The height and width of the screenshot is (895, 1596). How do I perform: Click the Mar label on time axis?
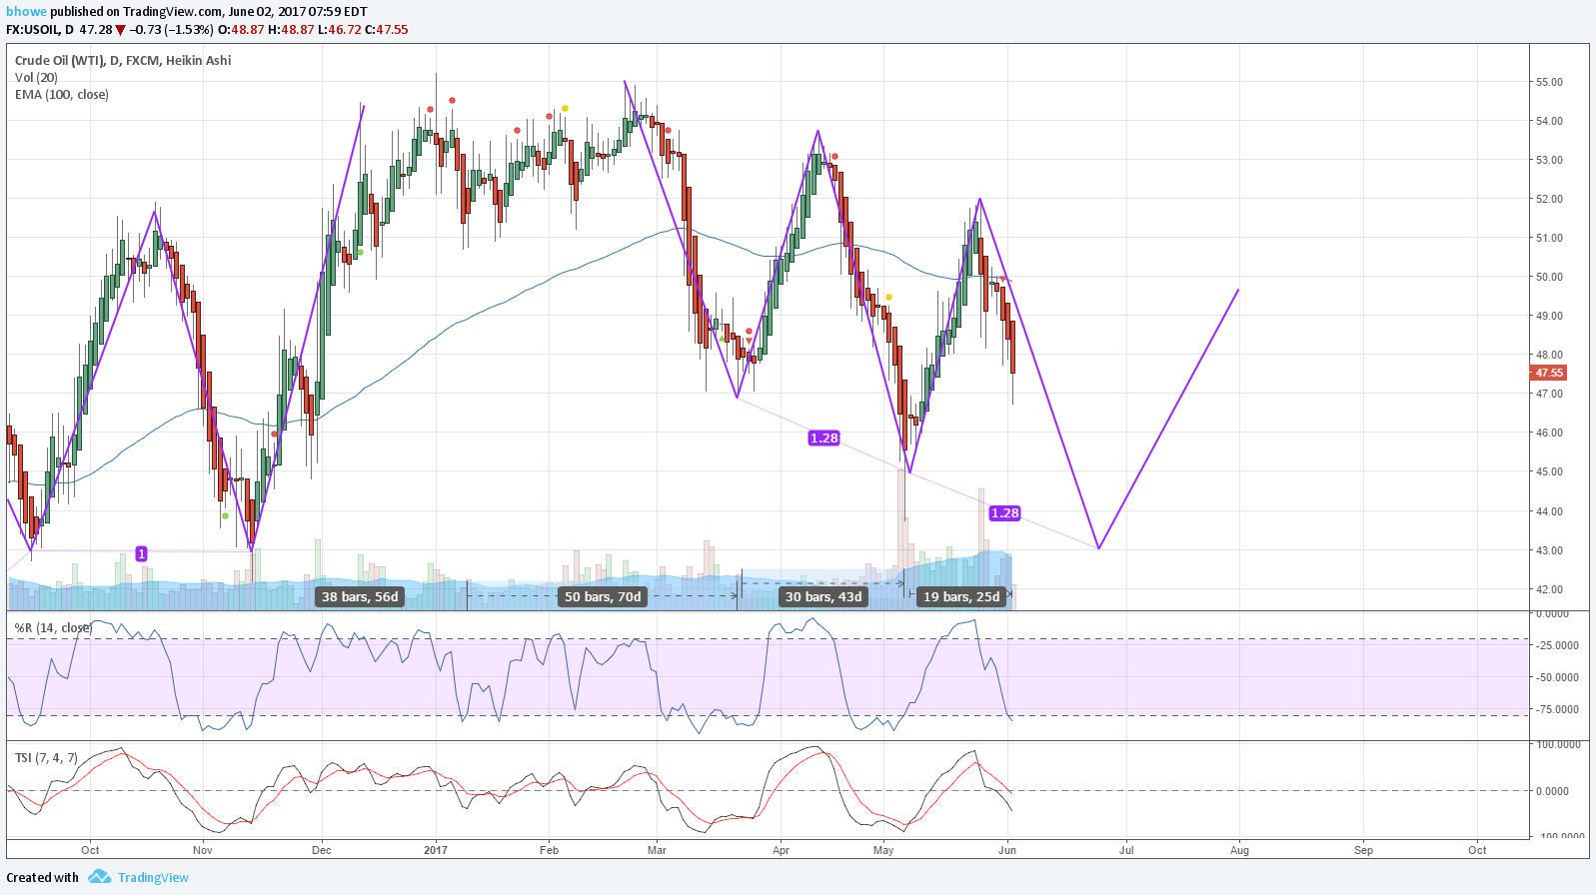[657, 850]
